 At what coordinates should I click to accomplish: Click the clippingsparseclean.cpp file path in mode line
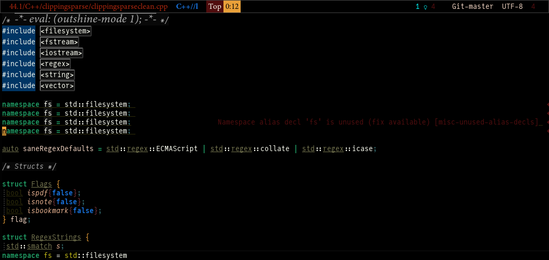(89, 6)
